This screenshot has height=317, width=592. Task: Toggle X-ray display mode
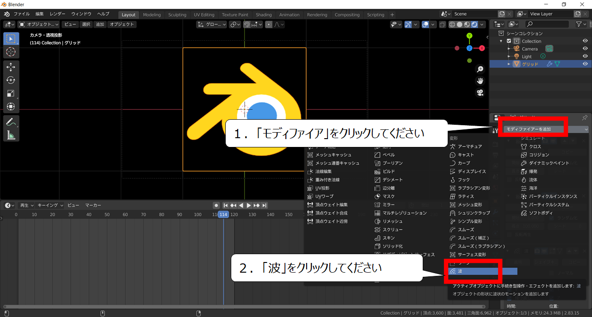pyautogui.click(x=443, y=24)
